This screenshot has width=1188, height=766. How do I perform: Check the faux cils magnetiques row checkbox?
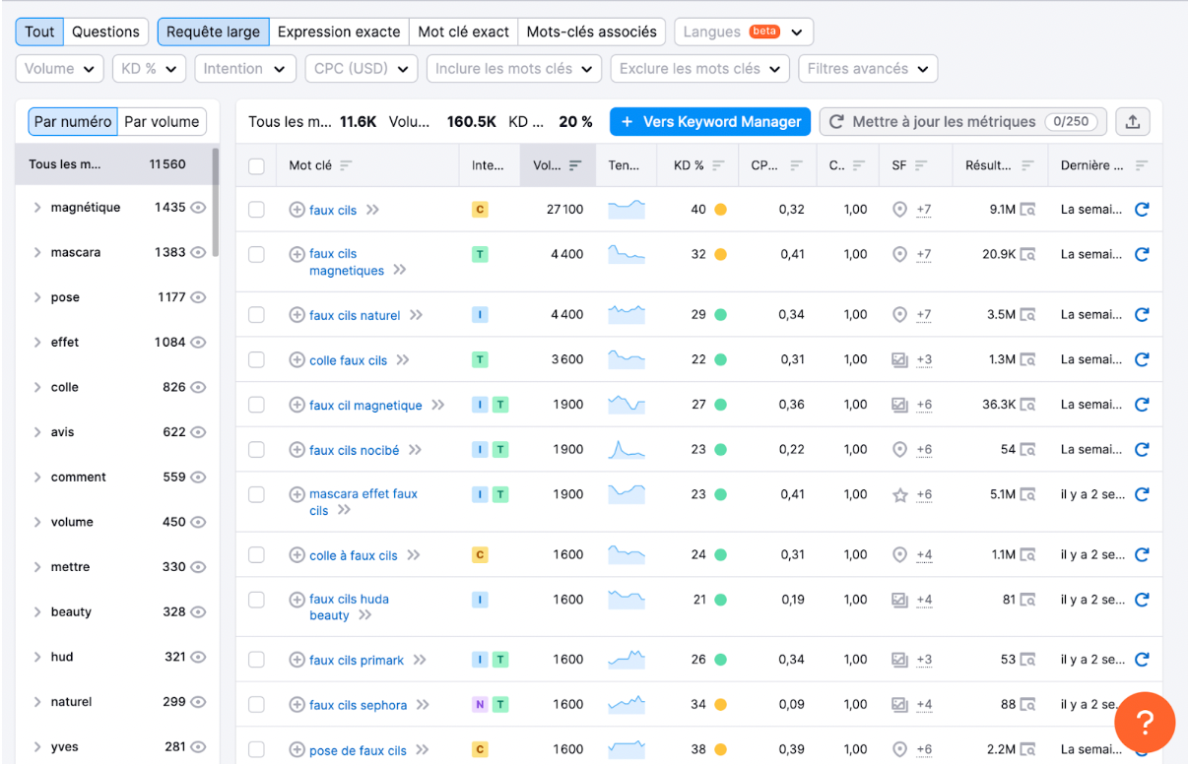tap(256, 254)
